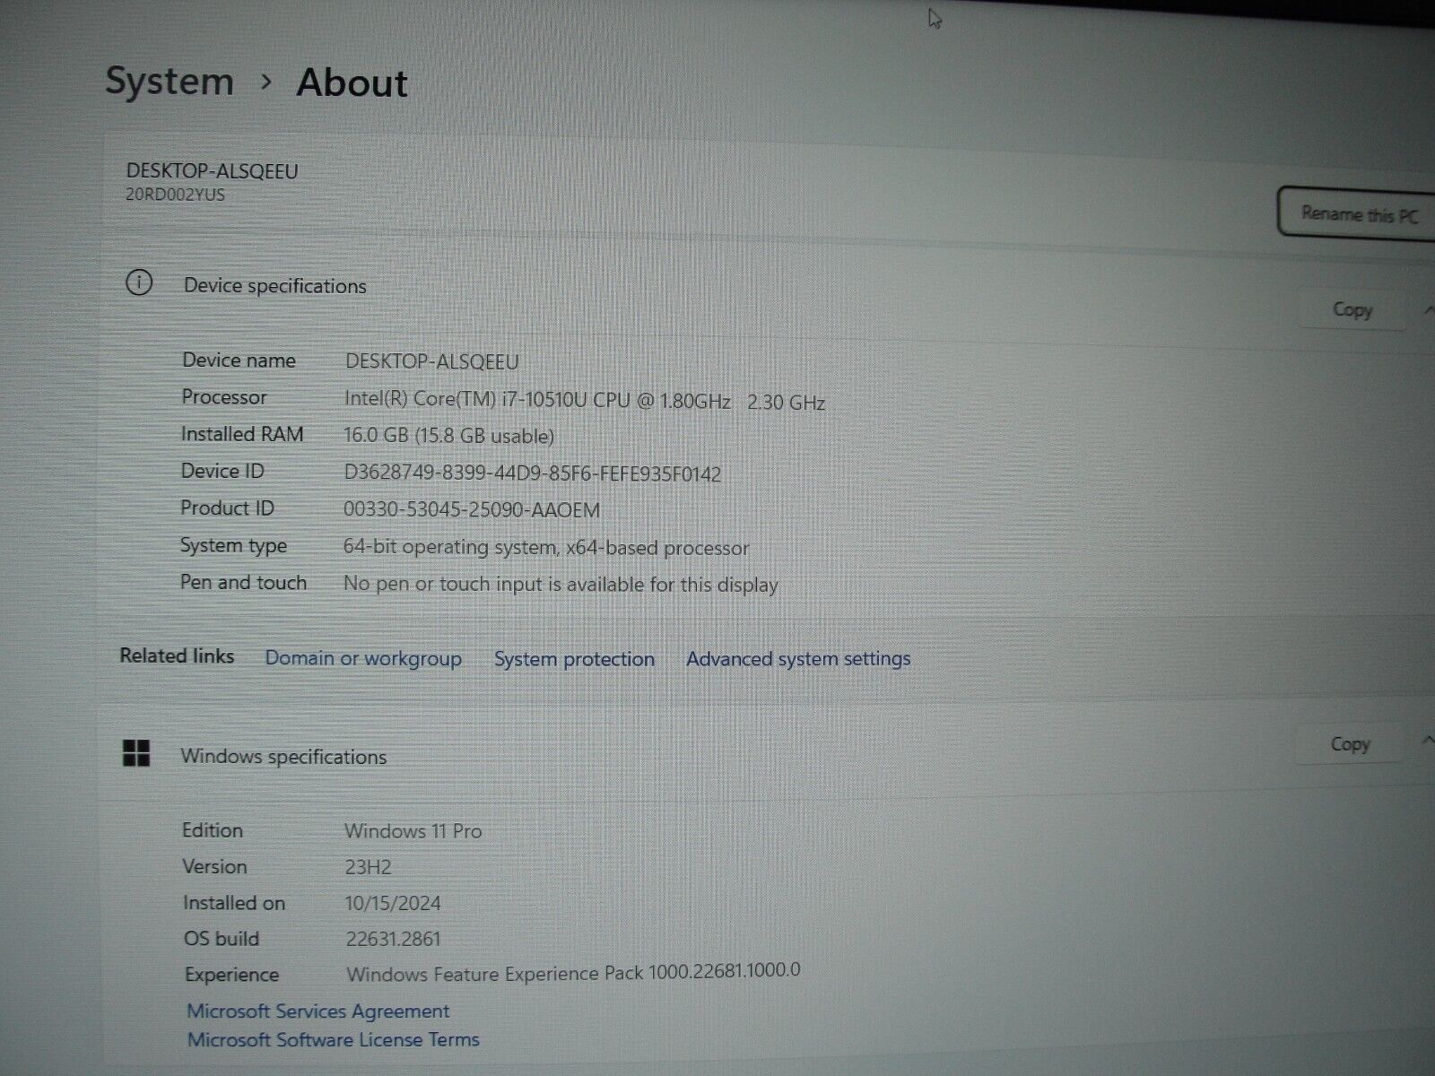Select the Device name value DESKTOP-ALSQEEU

click(432, 361)
